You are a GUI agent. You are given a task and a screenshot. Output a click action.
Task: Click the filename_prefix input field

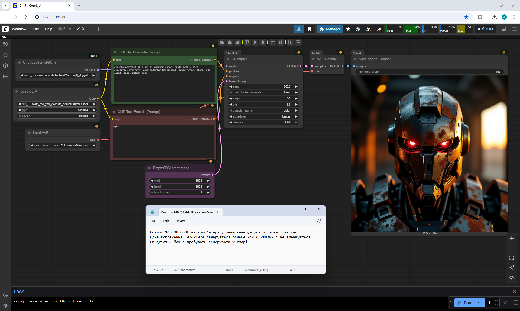click(x=429, y=72)
